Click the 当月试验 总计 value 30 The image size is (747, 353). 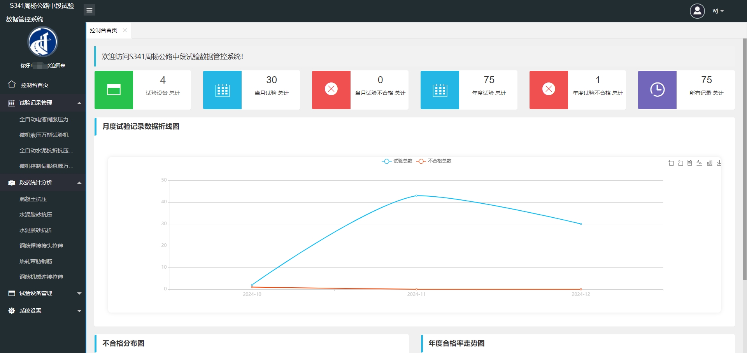[x=272, y=80]
